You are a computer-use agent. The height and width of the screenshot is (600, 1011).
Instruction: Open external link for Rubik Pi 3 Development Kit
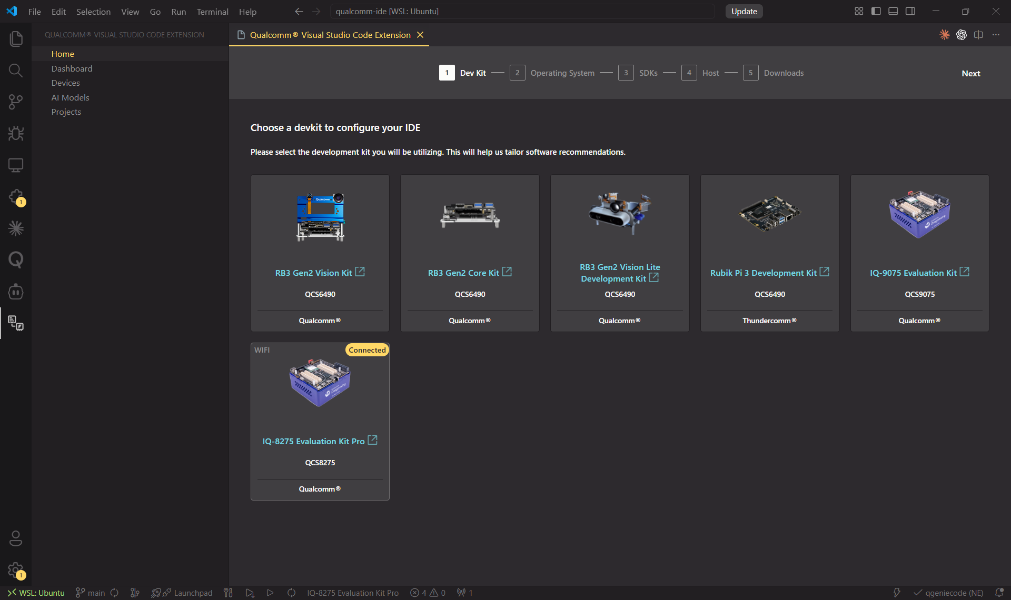click(825, 272)
